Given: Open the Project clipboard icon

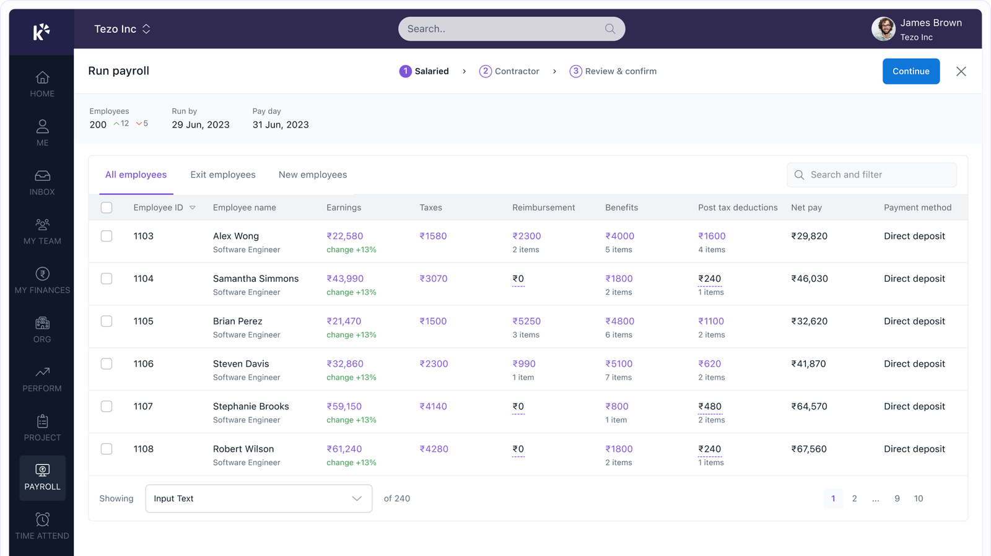Looking at the screenshot, I should click(x=42, y=422).
